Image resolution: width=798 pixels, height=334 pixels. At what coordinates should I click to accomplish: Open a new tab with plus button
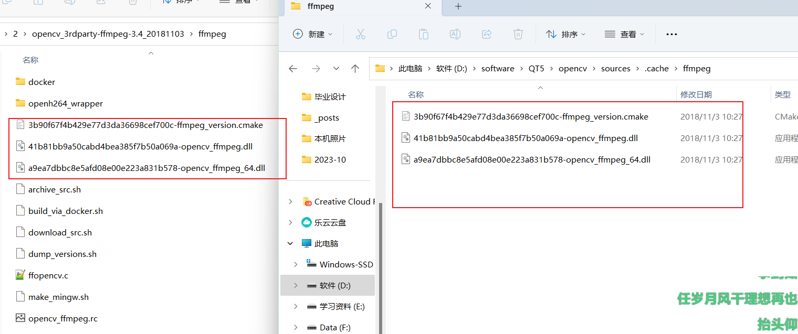pyautogui.click(x=458, y=6)
